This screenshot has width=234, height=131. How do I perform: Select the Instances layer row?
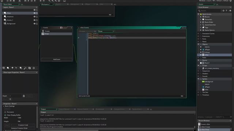20,17
